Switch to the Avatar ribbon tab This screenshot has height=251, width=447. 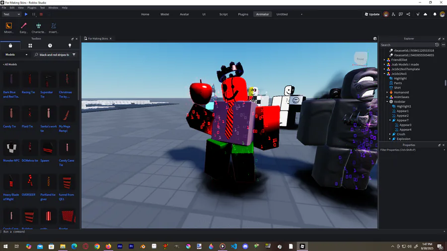pyautogui.click(x=184, y=14)
